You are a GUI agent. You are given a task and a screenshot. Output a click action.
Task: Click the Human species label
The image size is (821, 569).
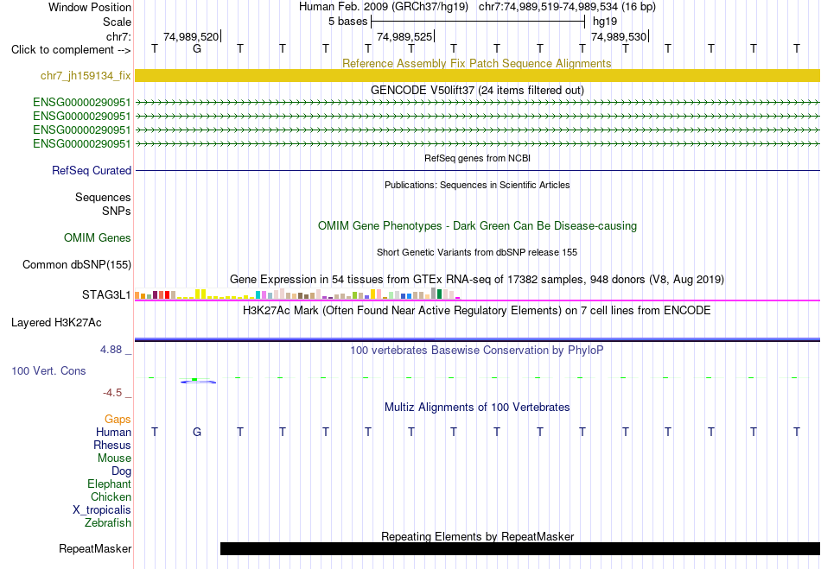[x=113, y=432]
